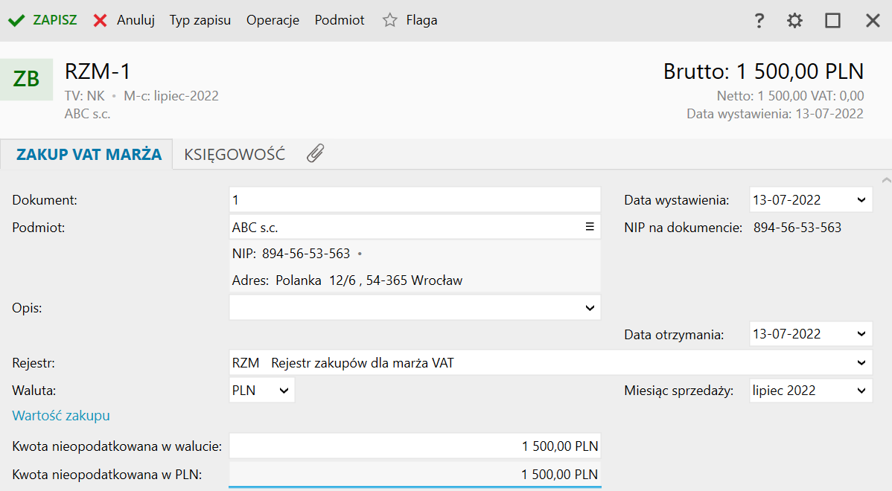Close the document window
The image size is (892, 491).
(x=873, y=21)
